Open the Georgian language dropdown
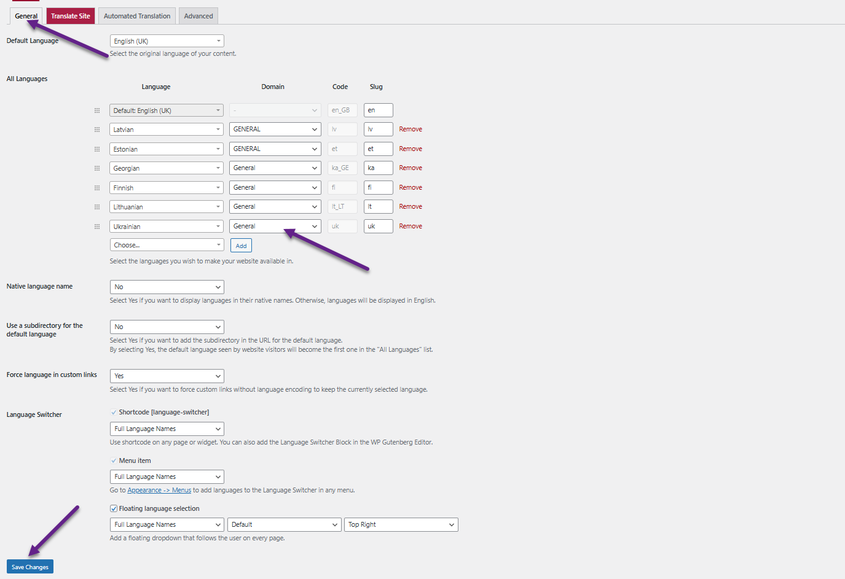 [167, 168]
